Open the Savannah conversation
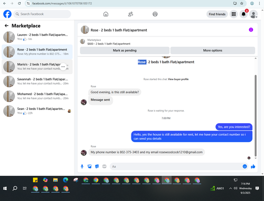264x201 pixels. (37, 82)
